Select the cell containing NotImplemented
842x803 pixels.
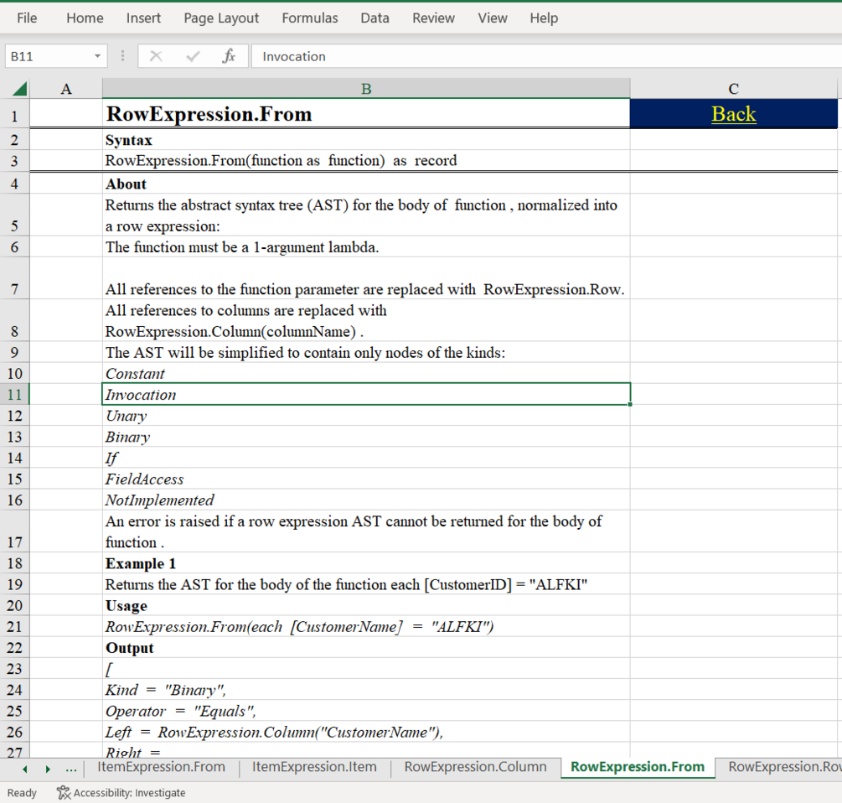click(365, 500)
